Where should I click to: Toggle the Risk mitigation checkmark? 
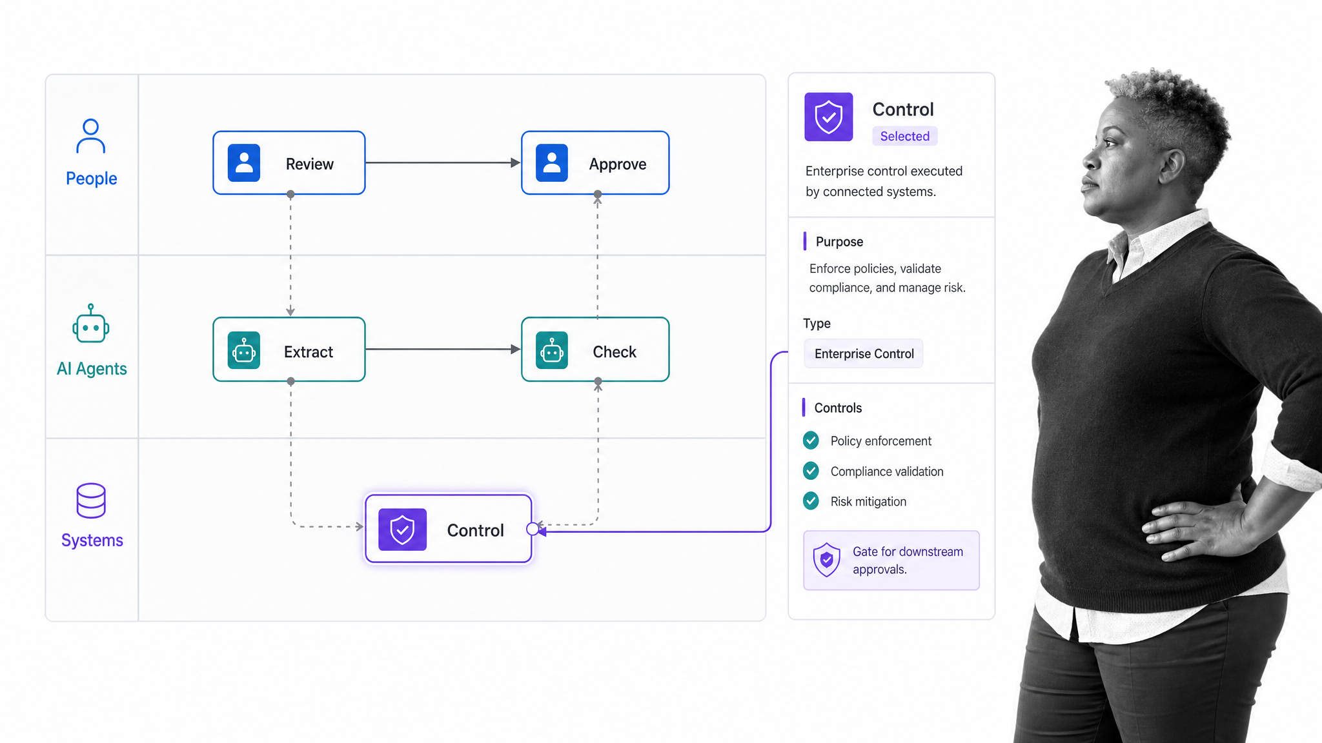(811, 500)
